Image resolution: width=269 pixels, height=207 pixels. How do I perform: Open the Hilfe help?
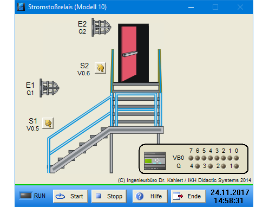[150, 196]
